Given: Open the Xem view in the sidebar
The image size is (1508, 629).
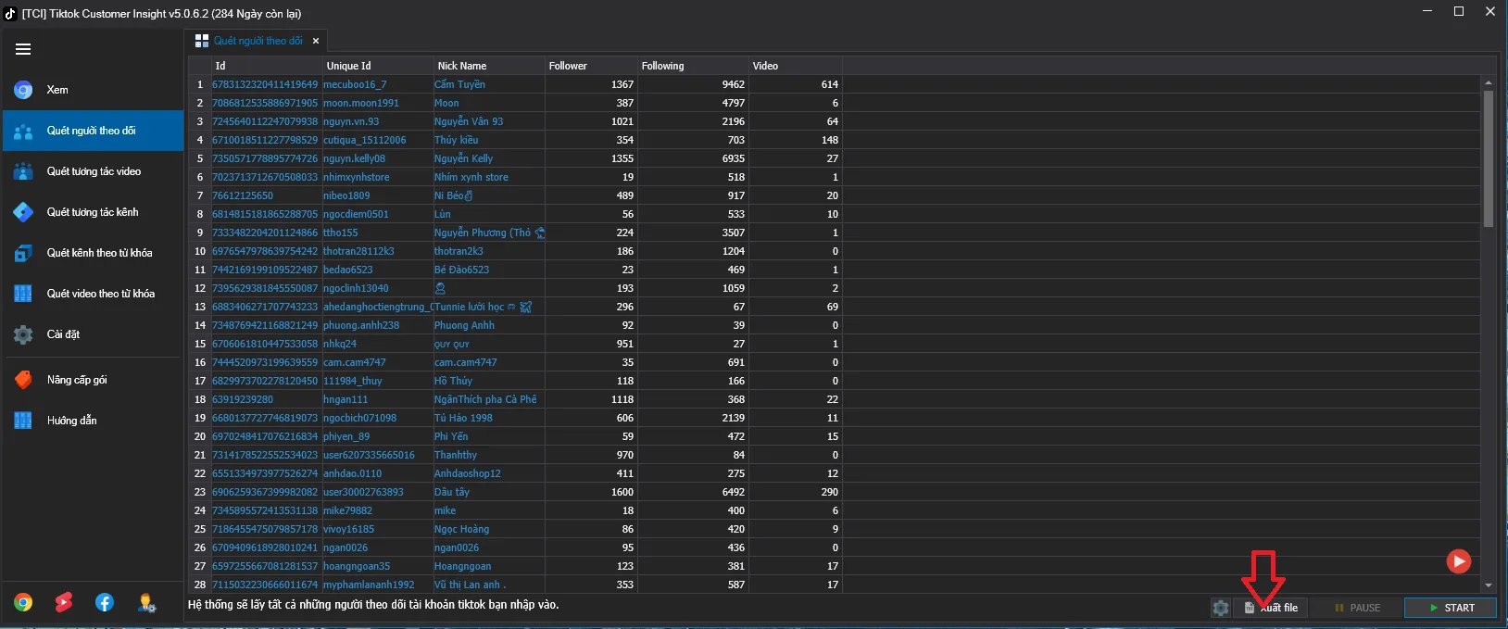Looking at the screenshot, I should click(93, 90).
